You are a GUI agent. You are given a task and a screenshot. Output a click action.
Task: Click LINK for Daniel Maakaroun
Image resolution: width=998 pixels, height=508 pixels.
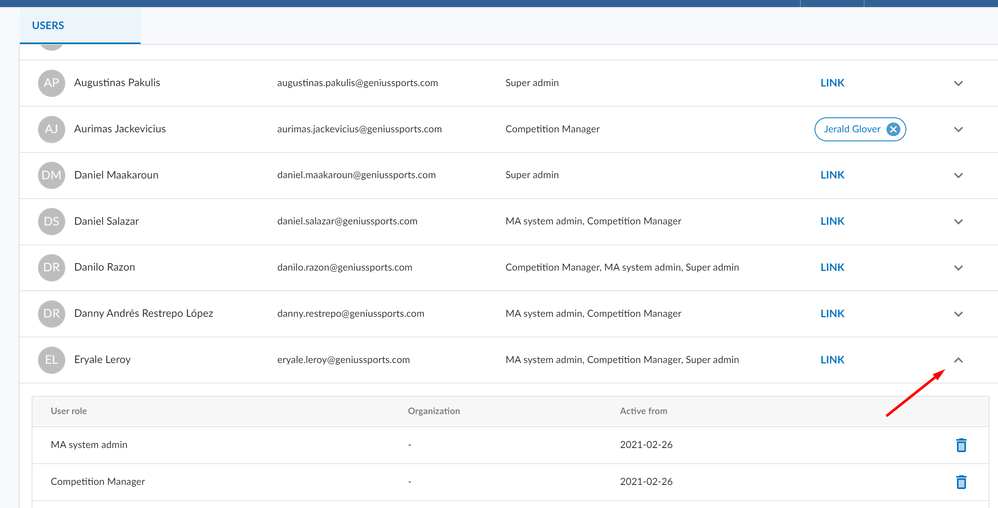(832, 175)
